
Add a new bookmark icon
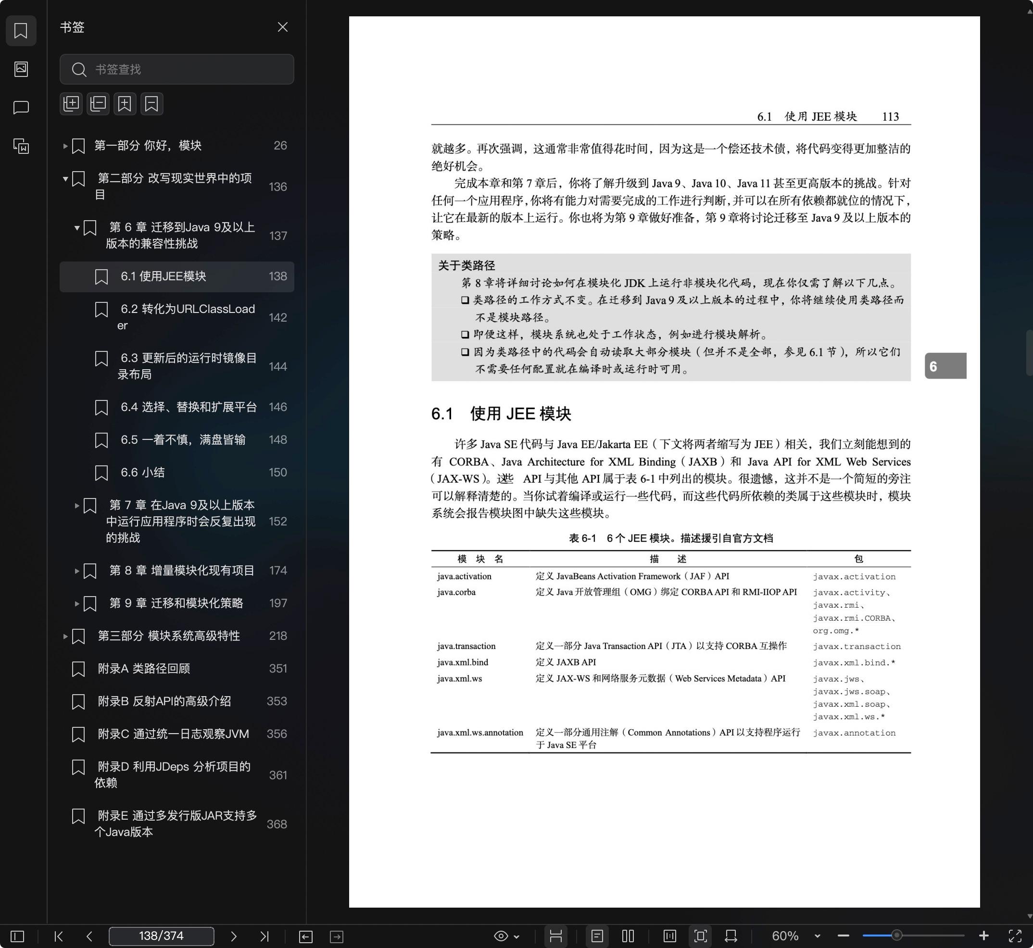click(x=125, y=104)
